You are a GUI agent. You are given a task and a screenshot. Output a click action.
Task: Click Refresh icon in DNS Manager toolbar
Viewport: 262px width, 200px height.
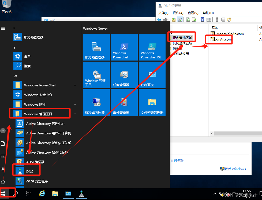[x=188, y=20]
